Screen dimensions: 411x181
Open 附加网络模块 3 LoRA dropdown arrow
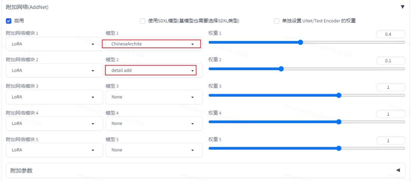click(x=93, y=97)
